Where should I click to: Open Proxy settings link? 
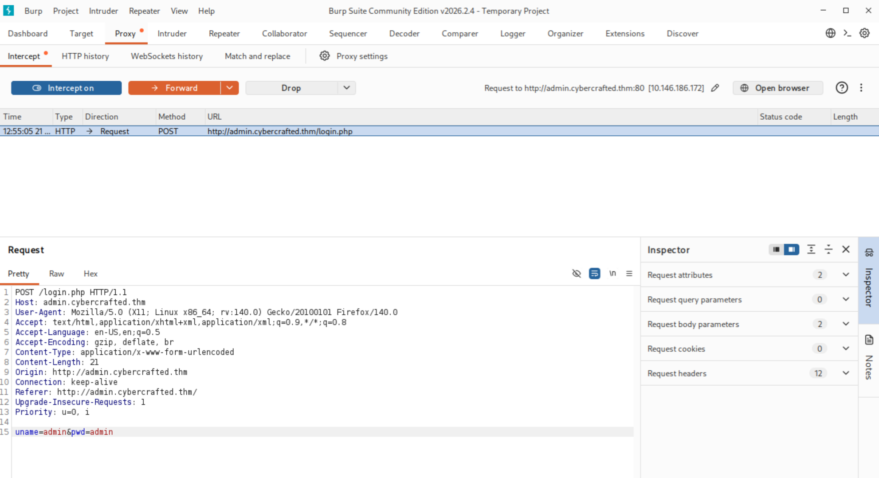click(x=362, y=56)
